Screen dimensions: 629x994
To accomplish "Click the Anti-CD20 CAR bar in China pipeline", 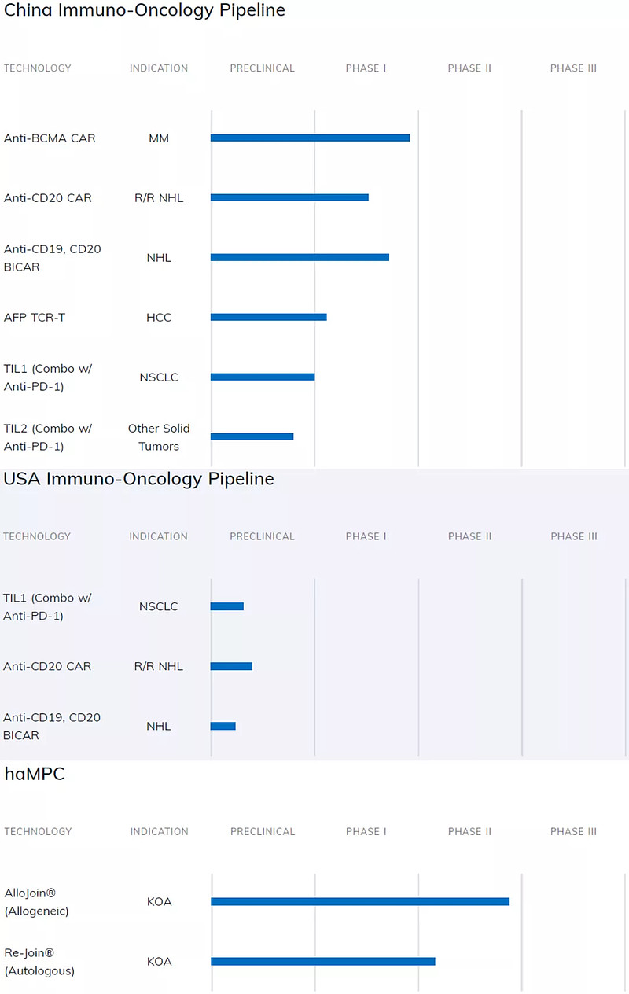I will click(x=289, y=198).
